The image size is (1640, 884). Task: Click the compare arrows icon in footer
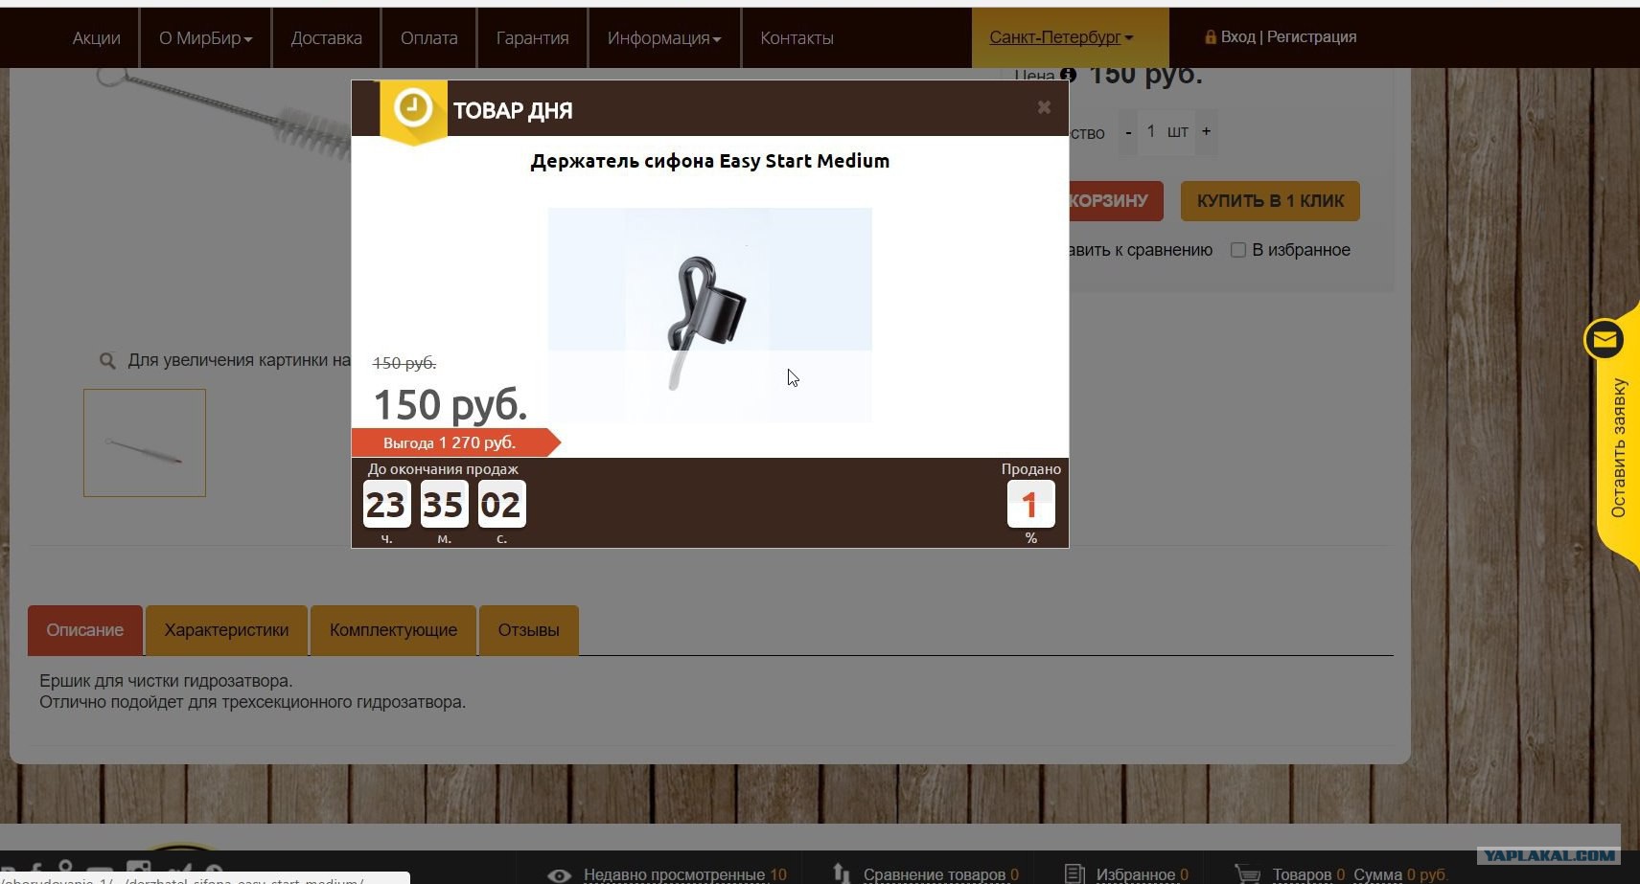click(x=842, y=873)
